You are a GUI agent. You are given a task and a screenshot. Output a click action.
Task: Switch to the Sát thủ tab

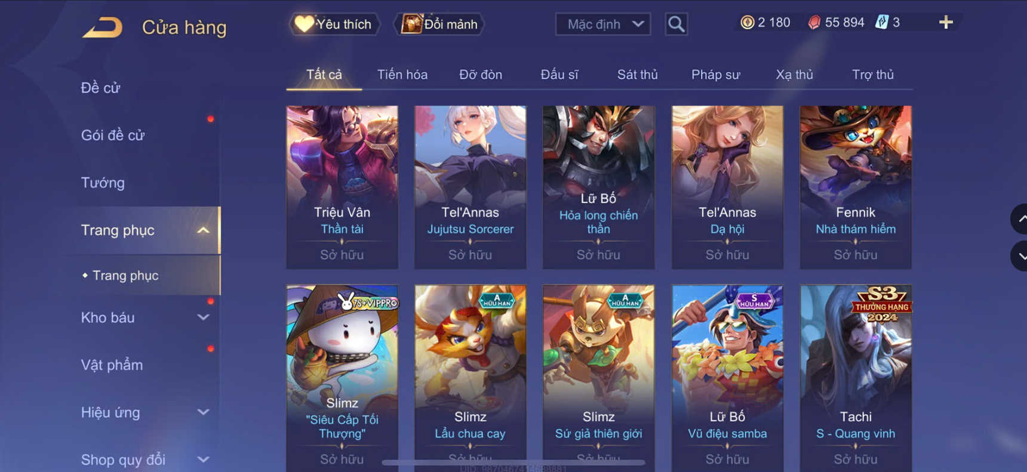[637, 75]
